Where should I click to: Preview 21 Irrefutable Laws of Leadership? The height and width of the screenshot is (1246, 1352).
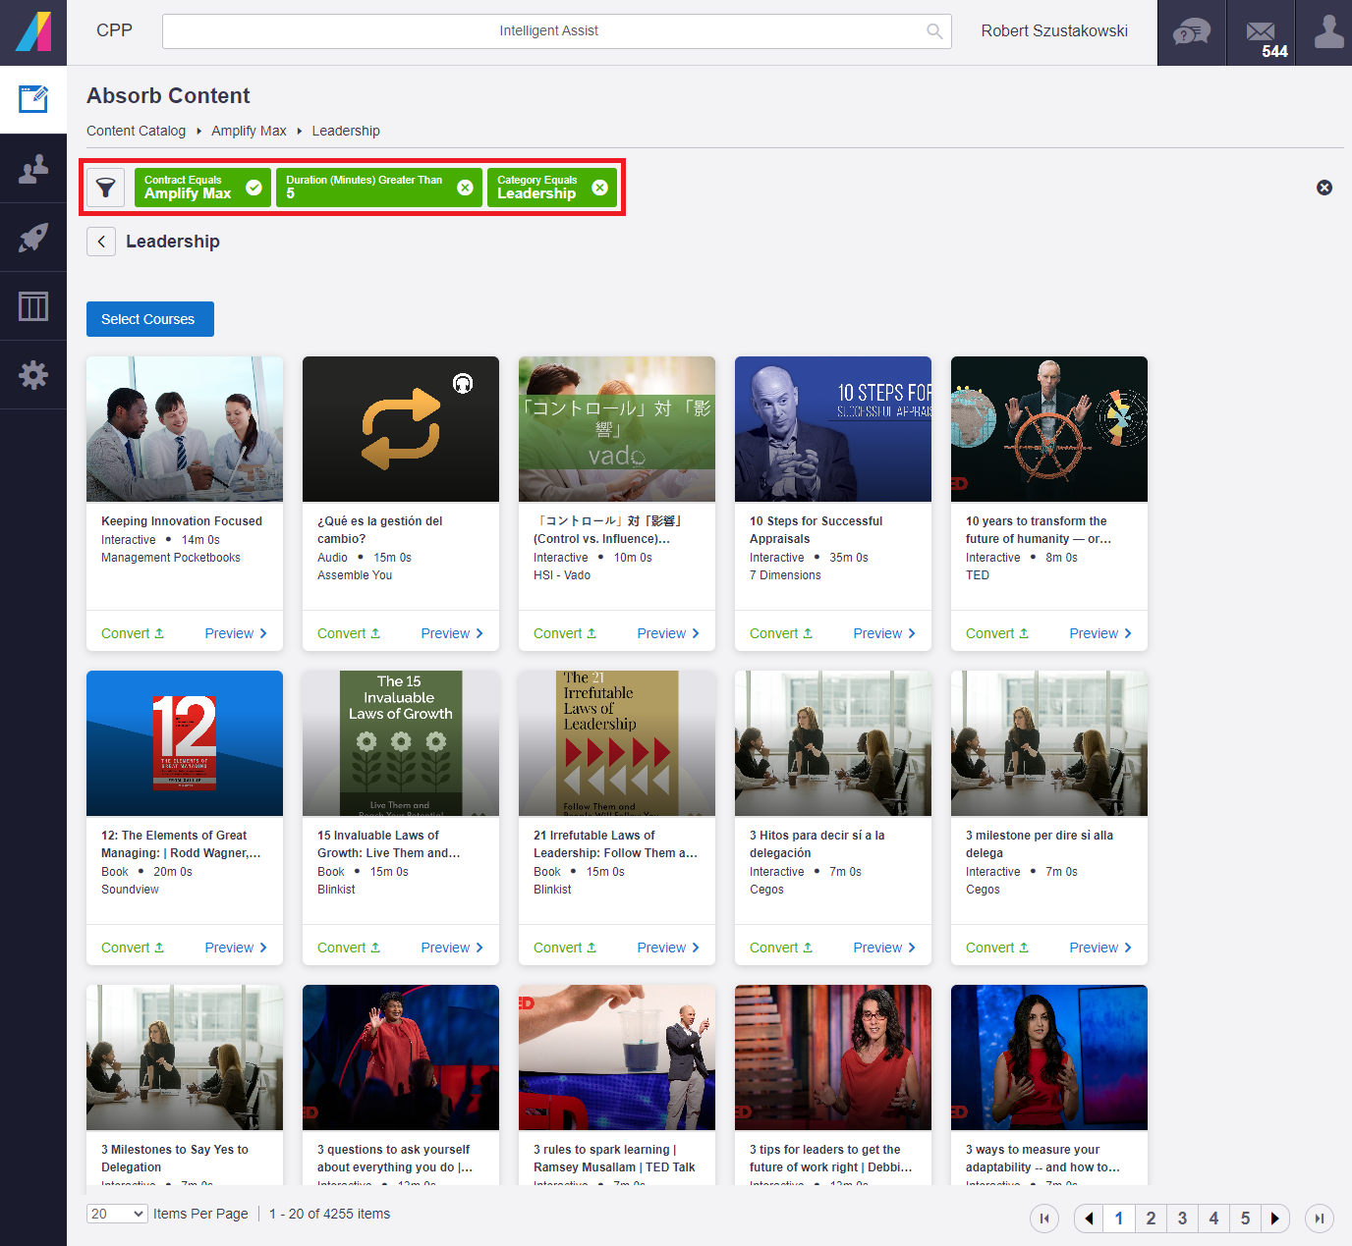(668, 948)
